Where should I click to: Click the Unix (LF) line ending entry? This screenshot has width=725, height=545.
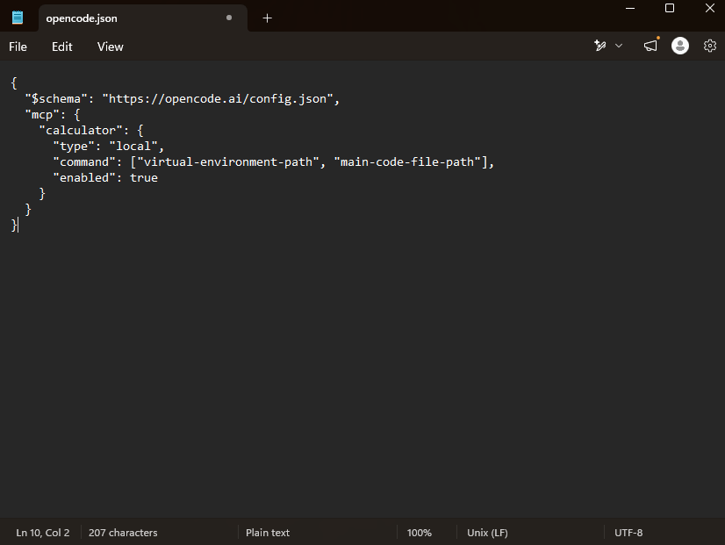coord(487,533)
